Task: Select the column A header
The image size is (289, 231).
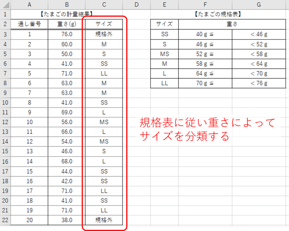Action: pyautogui.click(x=29, y=4)
